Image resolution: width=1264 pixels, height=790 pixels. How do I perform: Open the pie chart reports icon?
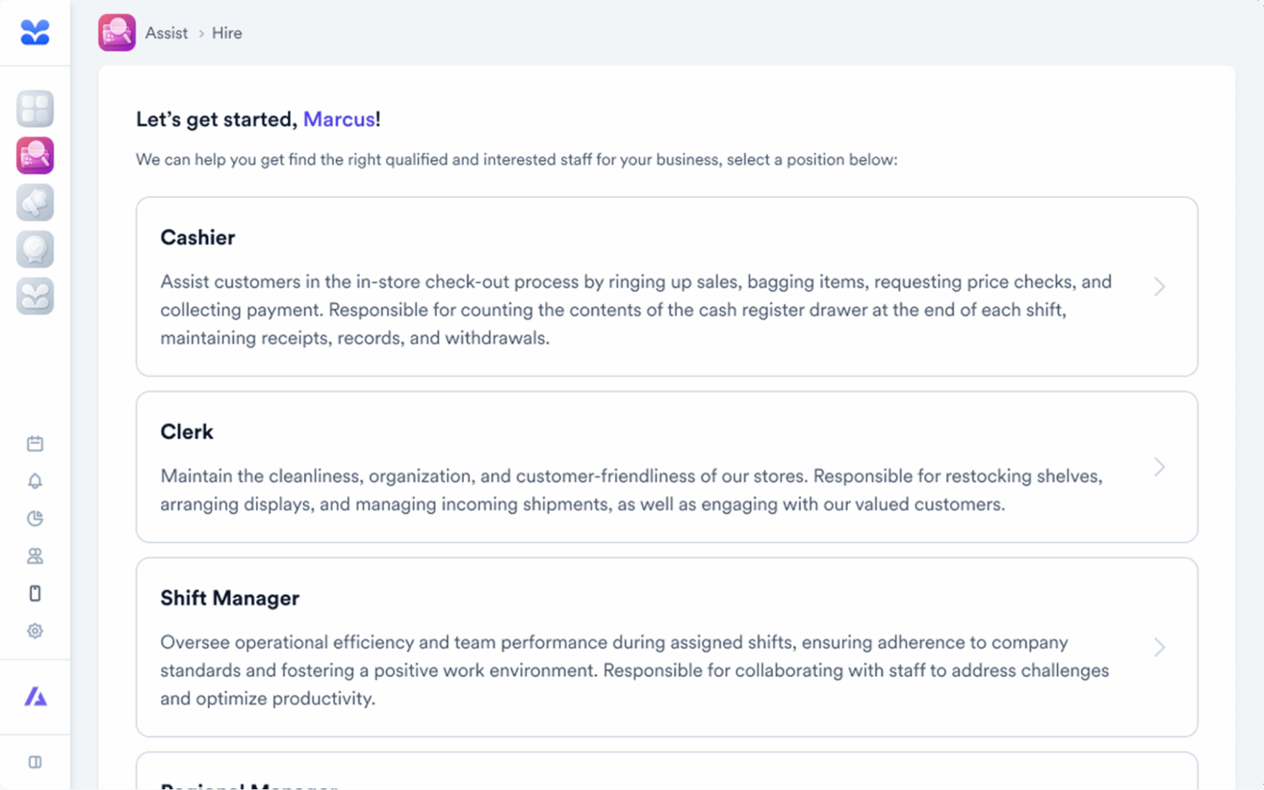(x=35, y=519)
